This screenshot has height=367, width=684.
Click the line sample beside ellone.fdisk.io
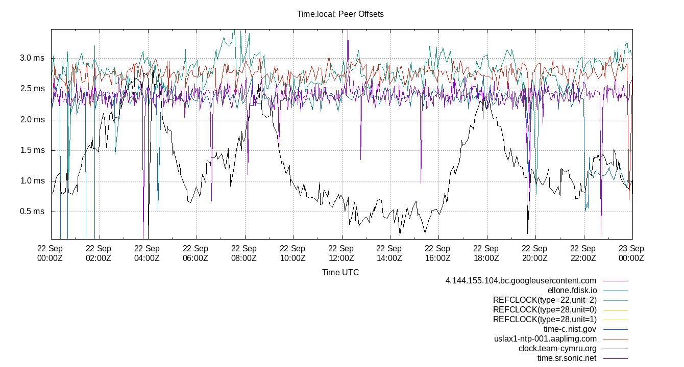615,291
